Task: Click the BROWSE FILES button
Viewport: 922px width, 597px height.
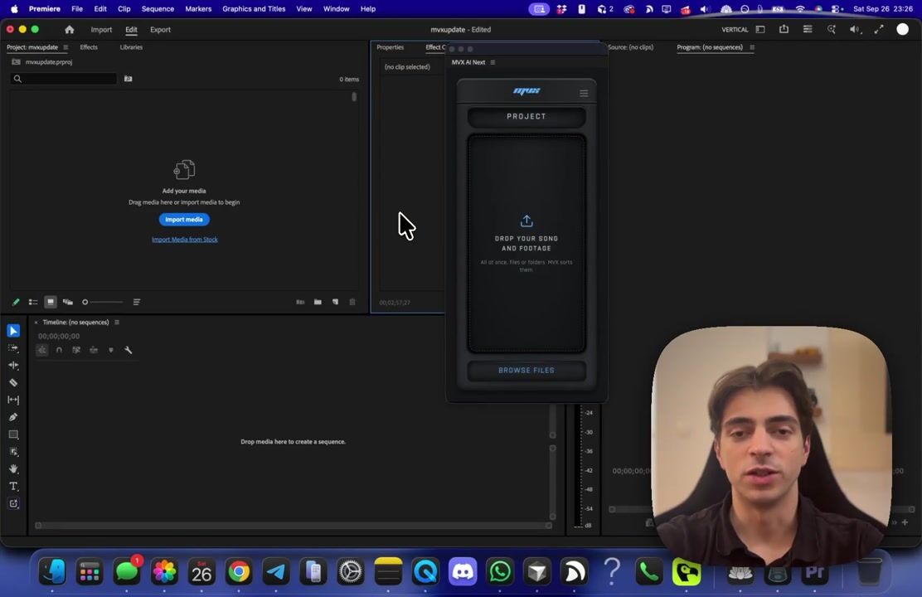Action: pos(527,371)
